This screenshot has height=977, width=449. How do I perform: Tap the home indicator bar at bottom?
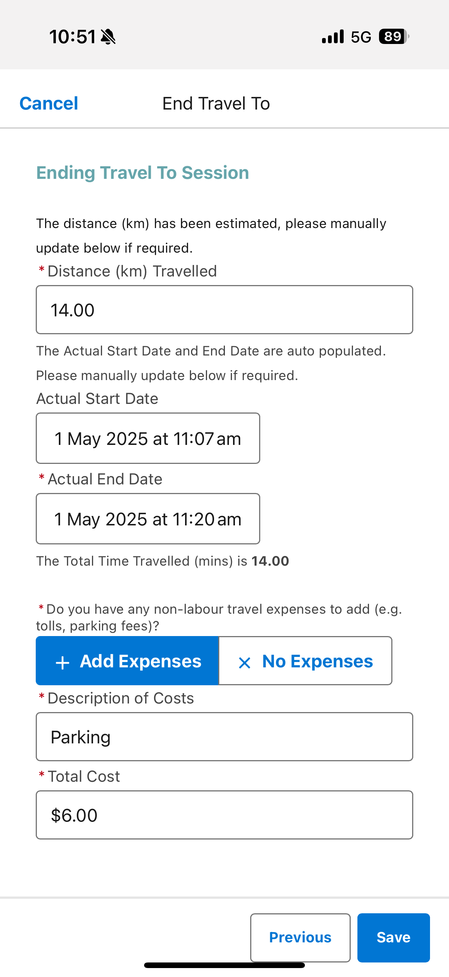[x=224, y=965]
